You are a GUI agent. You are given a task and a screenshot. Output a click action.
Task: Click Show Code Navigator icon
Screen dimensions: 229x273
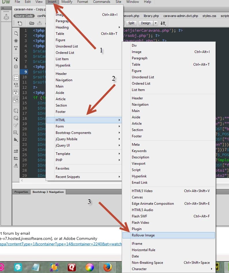(x=16, y=41)
